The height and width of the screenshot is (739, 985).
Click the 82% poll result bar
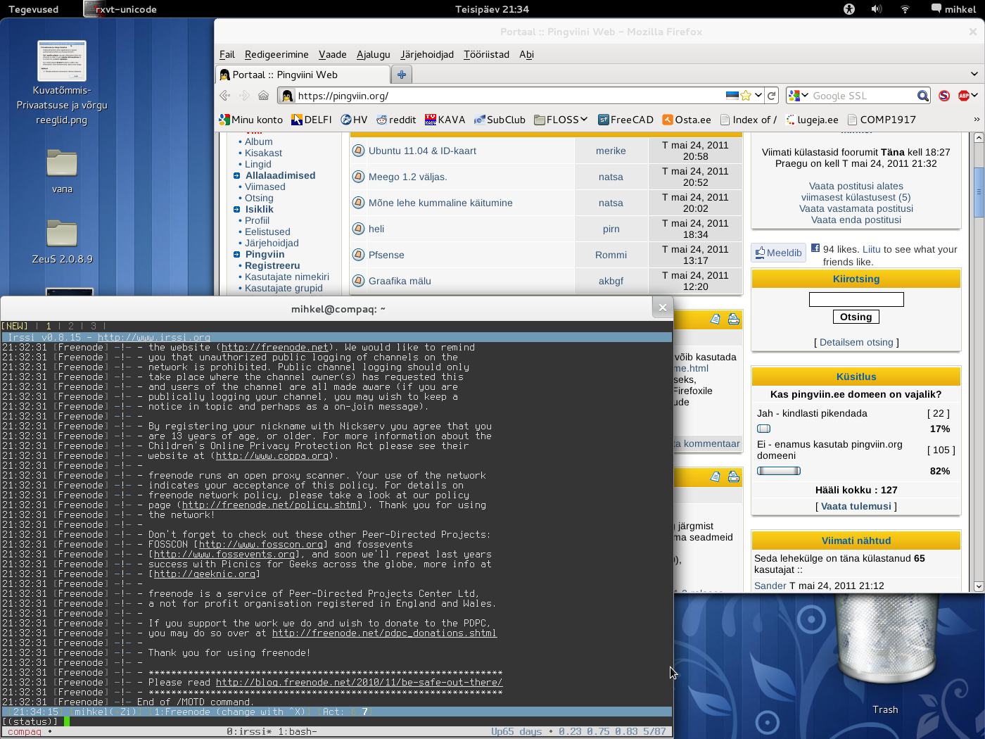point(779,471)
